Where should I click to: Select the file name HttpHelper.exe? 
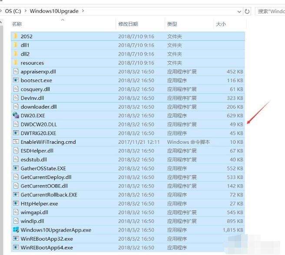(39, 204)
